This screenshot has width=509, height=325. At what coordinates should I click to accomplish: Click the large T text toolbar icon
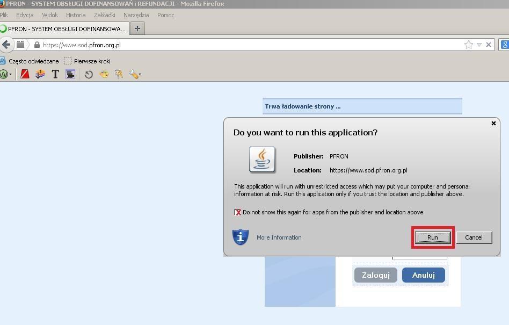click(x=55, y=74)
